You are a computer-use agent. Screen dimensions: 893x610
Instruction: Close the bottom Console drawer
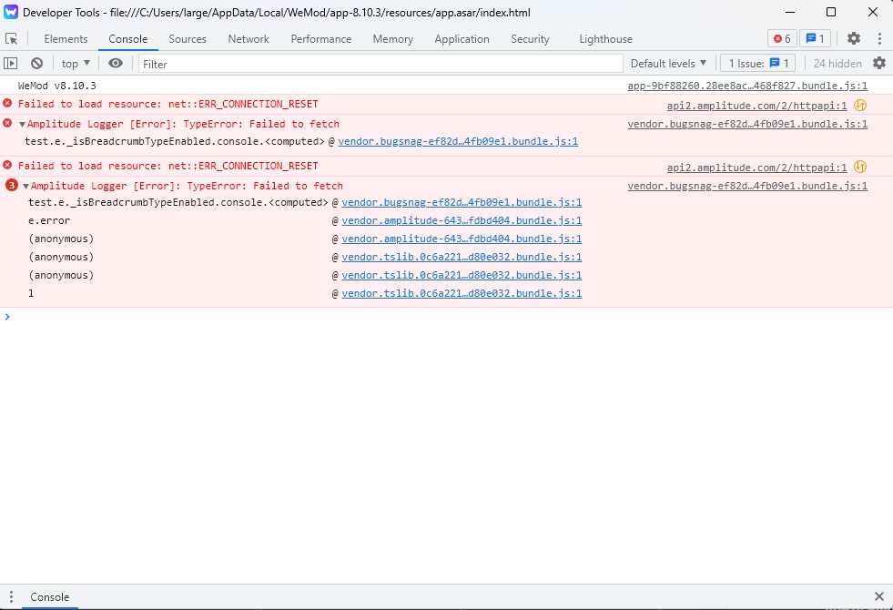pos(878,597)
